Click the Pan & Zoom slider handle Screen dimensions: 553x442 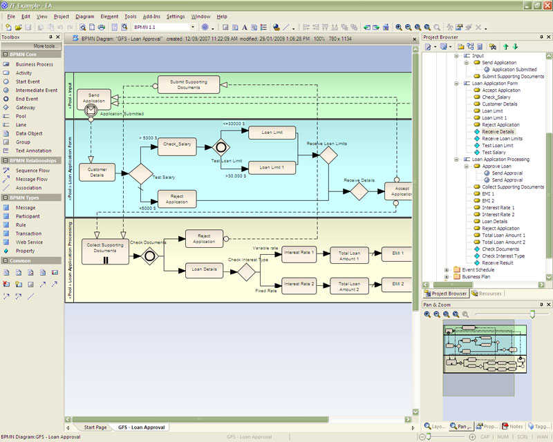pyautogui.click(x=532, y=314)
